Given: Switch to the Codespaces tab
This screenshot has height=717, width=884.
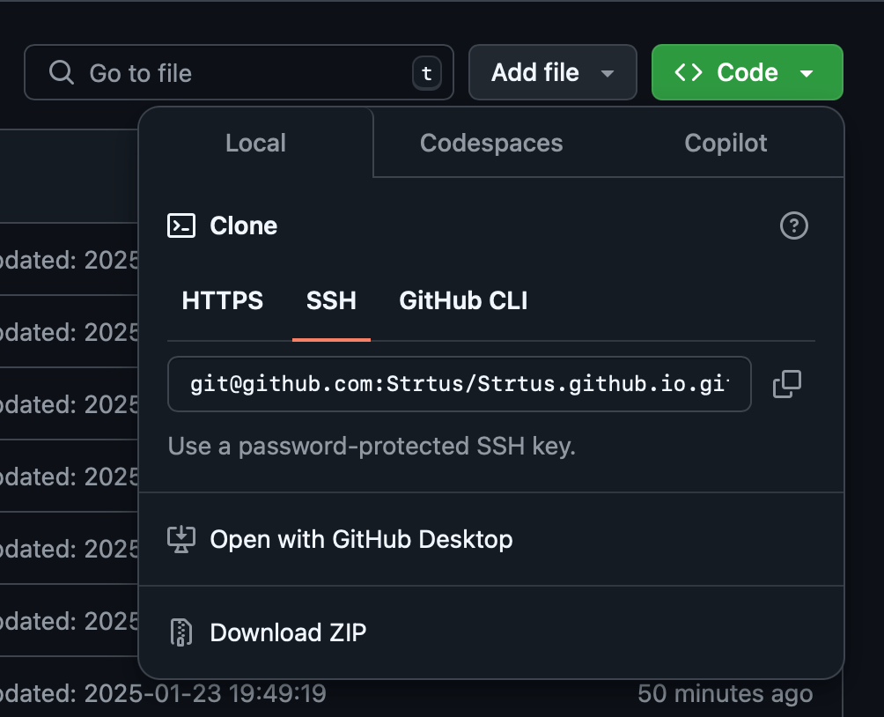Looking at the screenshot, I should [491, 143].
